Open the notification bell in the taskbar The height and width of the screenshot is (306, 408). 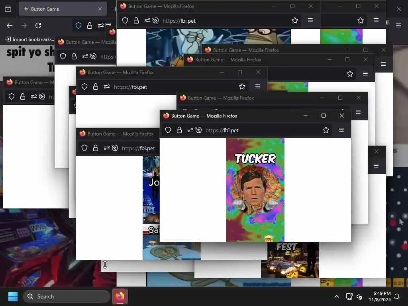click(x=397, y=296)
